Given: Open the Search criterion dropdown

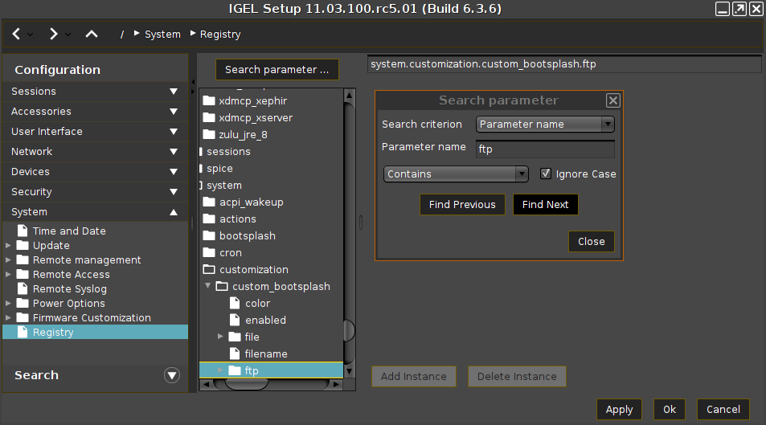Looking at the screenshot, I should pyautogui.click(x=545, y=125).
